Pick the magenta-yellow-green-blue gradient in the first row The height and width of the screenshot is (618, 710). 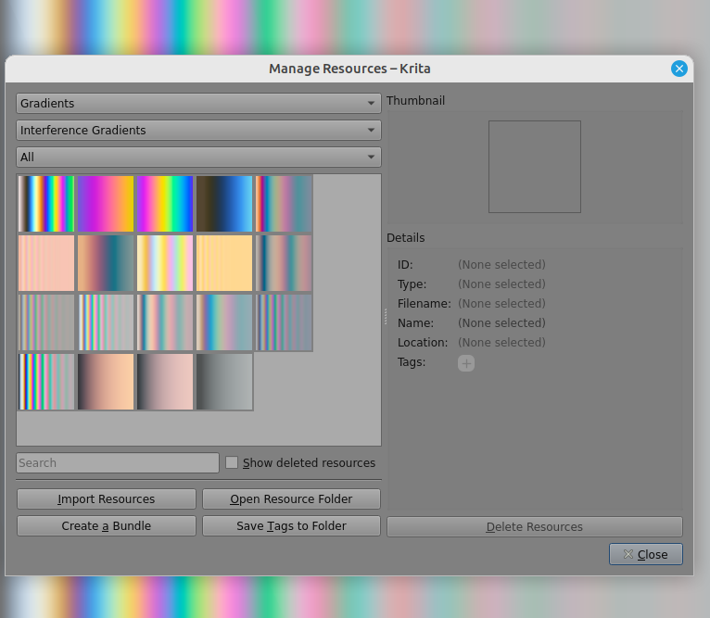(x=165, y=204)
